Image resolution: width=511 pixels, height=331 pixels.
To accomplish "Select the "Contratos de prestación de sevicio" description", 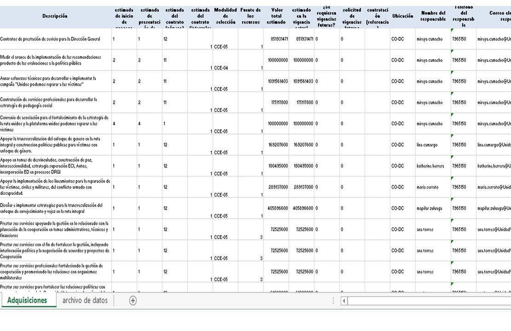I will (55, 39).
